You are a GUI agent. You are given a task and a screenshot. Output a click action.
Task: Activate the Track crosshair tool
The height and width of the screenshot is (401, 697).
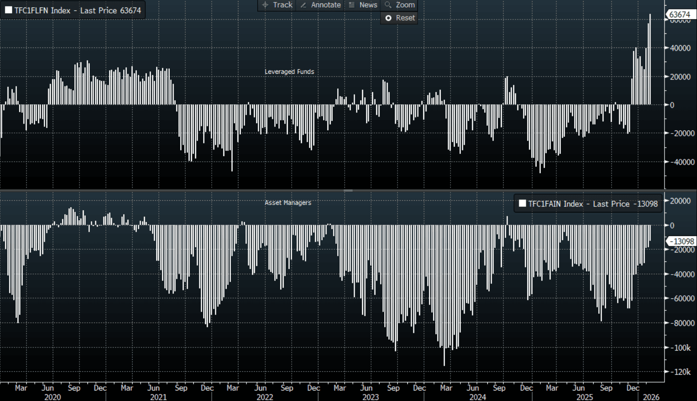point(277,5)
